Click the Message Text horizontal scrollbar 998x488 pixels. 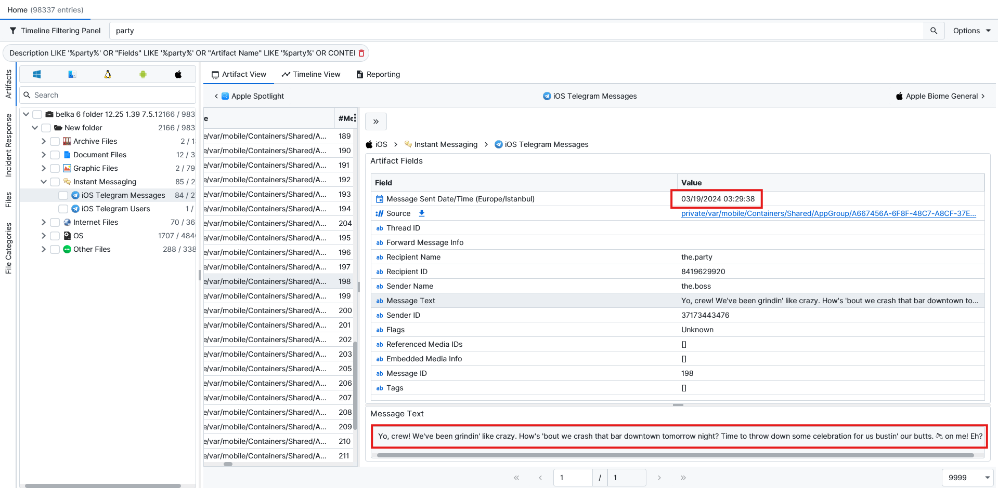675,455
